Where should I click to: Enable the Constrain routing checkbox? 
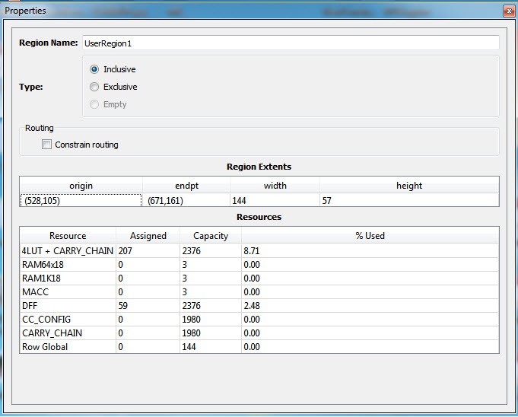pos(47,145)
